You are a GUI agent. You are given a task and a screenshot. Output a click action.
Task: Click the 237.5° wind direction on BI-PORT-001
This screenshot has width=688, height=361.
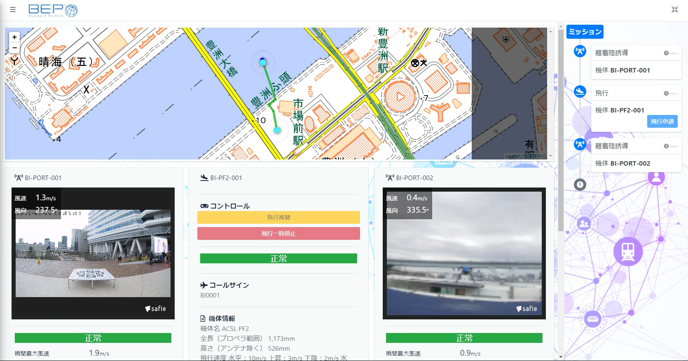(x=47, y=210)
